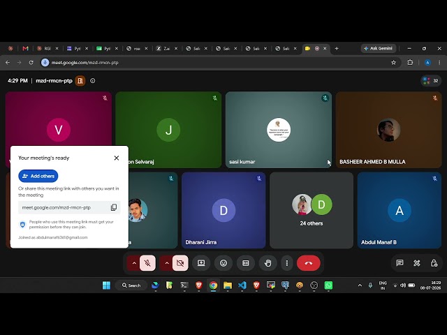Switch to the Zai tab
Image resolution: width=447 pixels, height=335 pixels.
click(166, 49)
